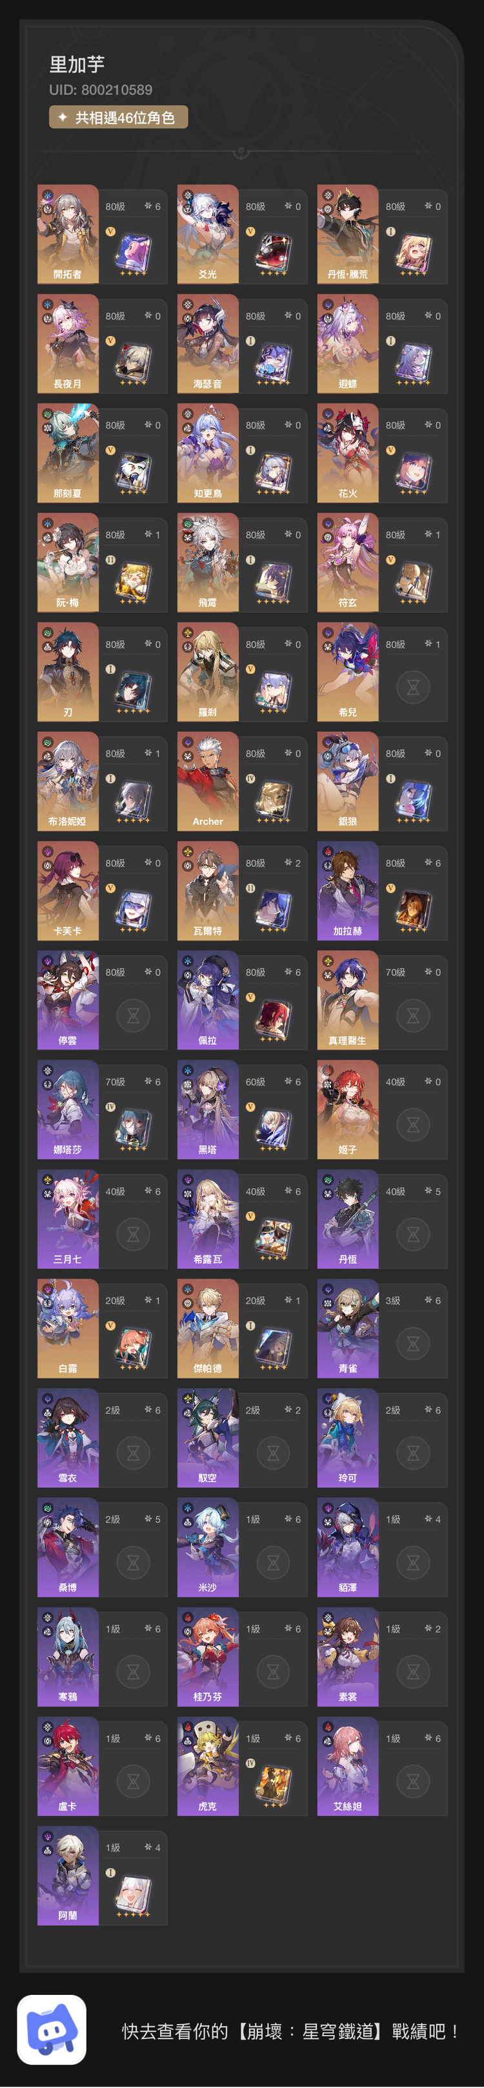Click the empty light cone slot beside 希兒

click(413, 687)
